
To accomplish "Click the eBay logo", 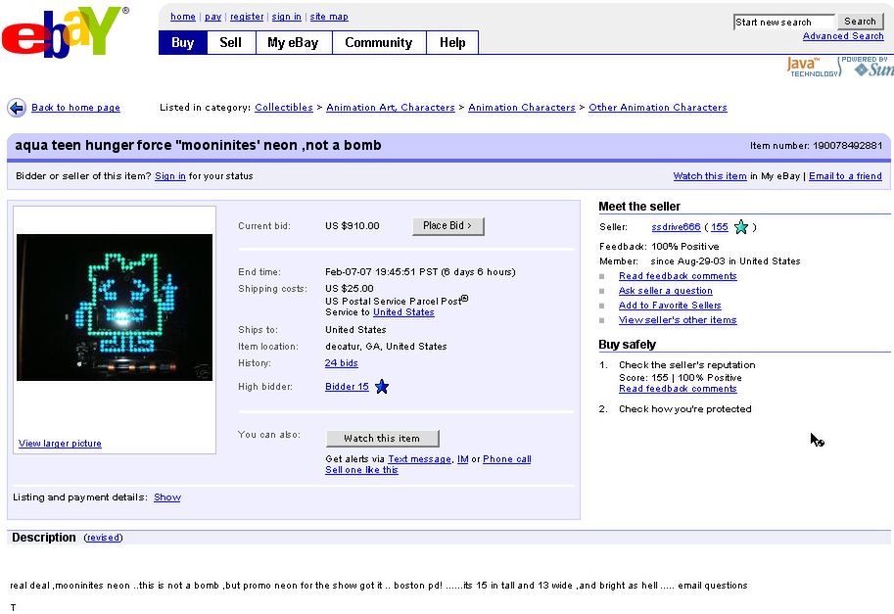I will click(65, 32).
